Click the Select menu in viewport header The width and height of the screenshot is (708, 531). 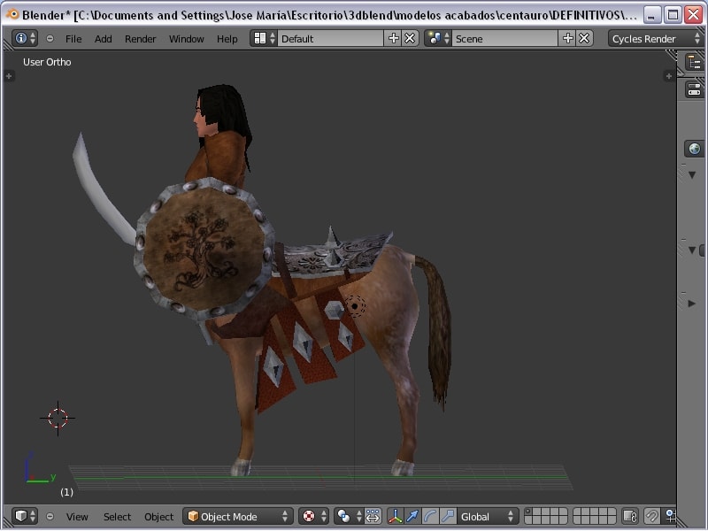click(117, 516)
